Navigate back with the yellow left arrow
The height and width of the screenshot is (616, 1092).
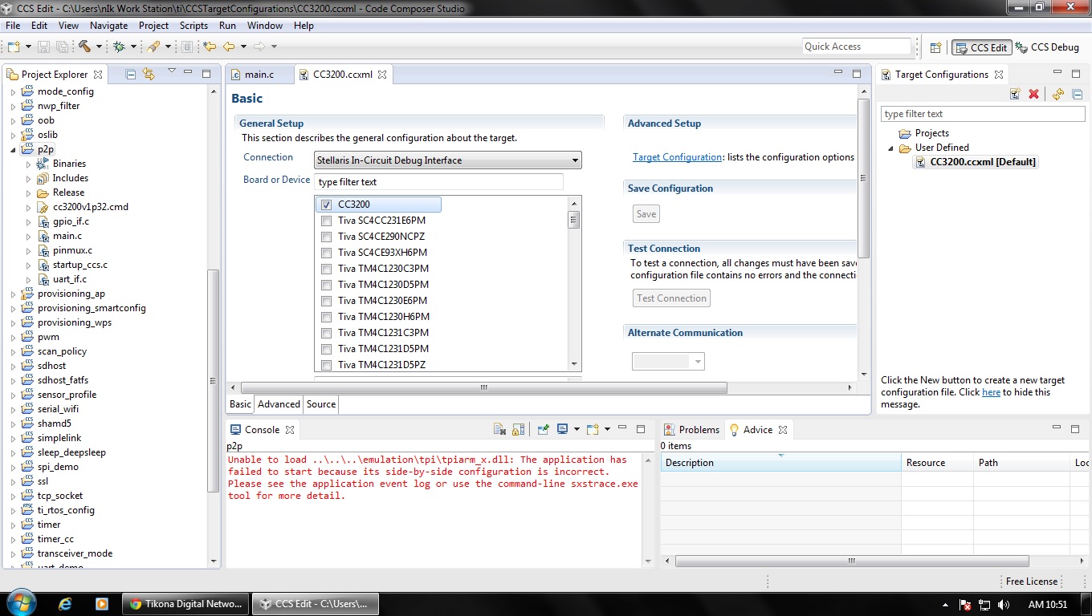point(229,47)
